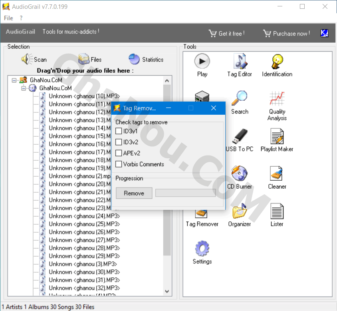Click the Remove button
Viewport: 337px width, 311px height.
pyautogui.click(x=134, y=193)
